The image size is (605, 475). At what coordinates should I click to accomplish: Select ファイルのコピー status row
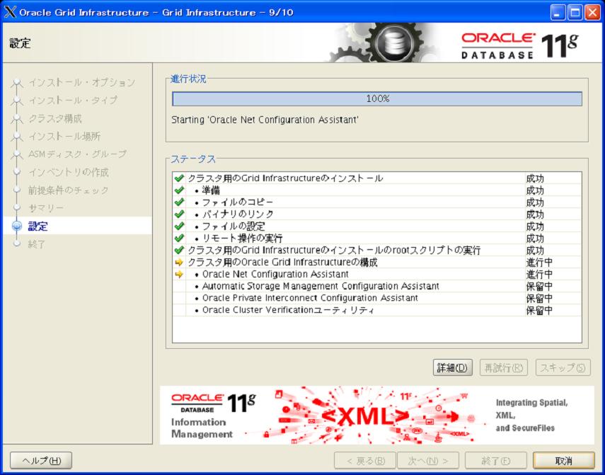pos(377,202)
